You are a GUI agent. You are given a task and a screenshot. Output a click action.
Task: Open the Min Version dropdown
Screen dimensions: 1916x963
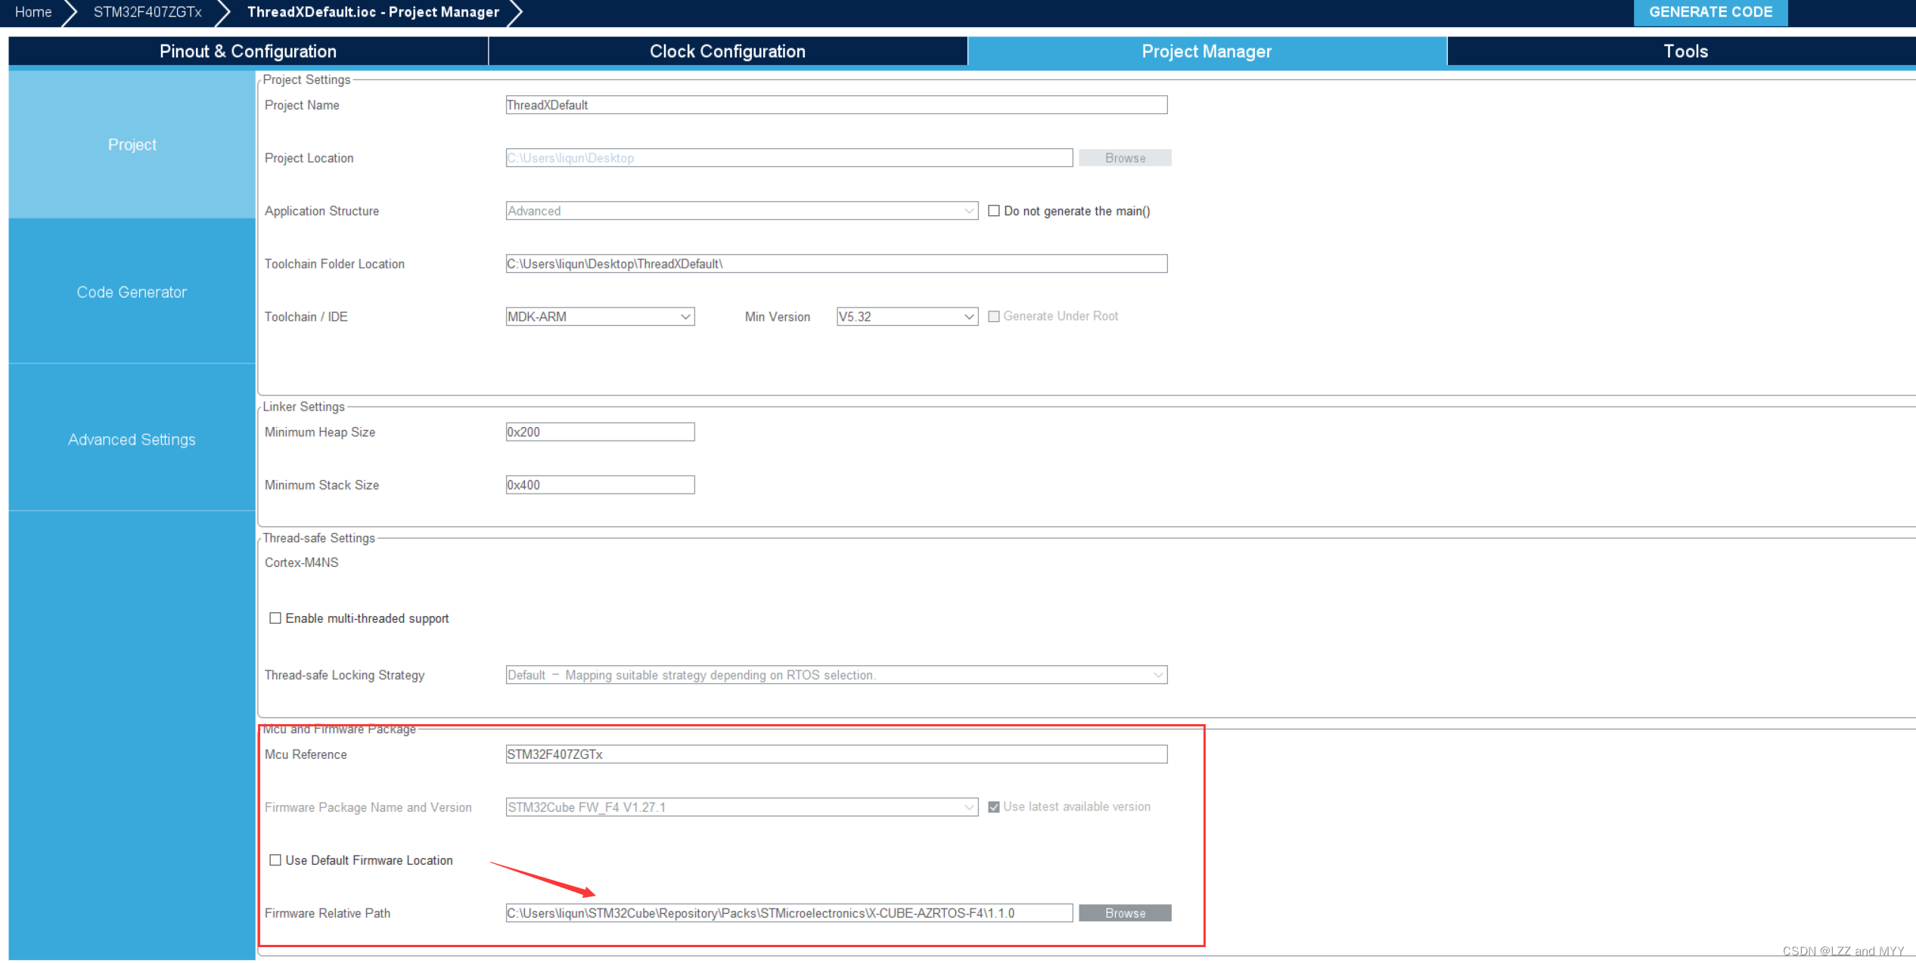point(906,317)
